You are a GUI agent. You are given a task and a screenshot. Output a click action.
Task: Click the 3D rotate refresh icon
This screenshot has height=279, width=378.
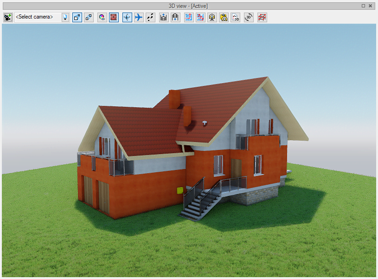(249, 17)
